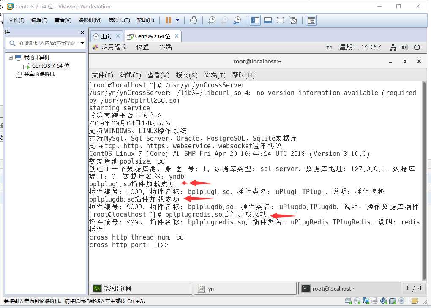The width and height of the screenshot is (431, 308).
Task: Open the power options dropdown arrow
Action: (x=177, y=20)
